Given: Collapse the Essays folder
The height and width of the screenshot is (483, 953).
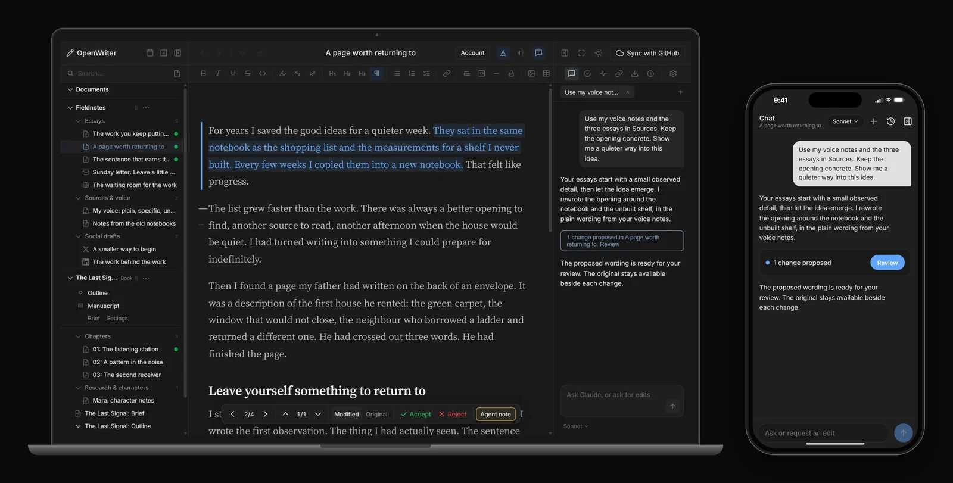Looking at the screenshot, I should pos(78,121).
